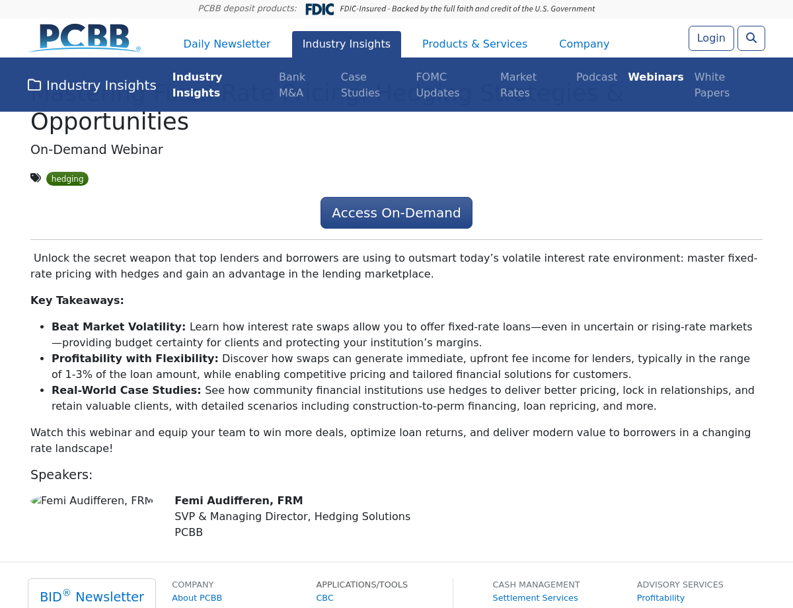The width and height of the screenshot is (793, 608).
Task: Follow the About PCBB footer link
Action: [x=197, y=598]
